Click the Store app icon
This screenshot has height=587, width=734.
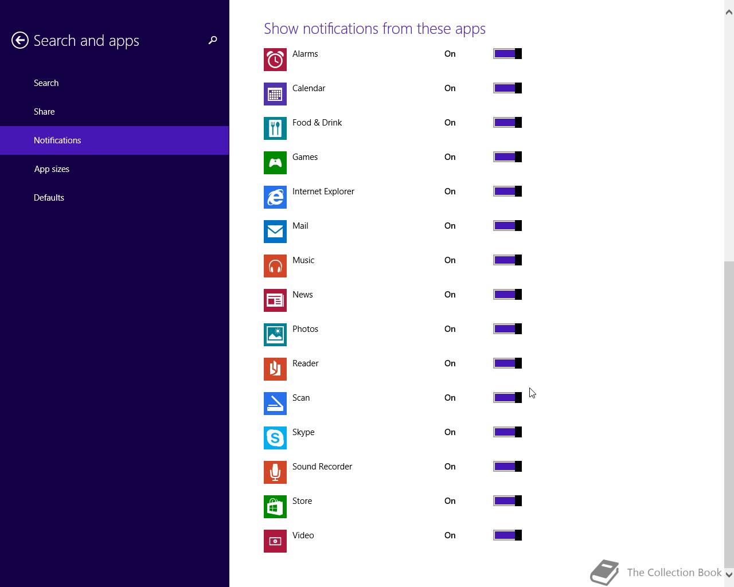[x=275, y=507]
